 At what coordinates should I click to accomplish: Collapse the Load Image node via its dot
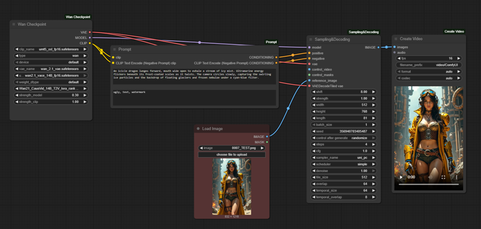coord(198,129)
